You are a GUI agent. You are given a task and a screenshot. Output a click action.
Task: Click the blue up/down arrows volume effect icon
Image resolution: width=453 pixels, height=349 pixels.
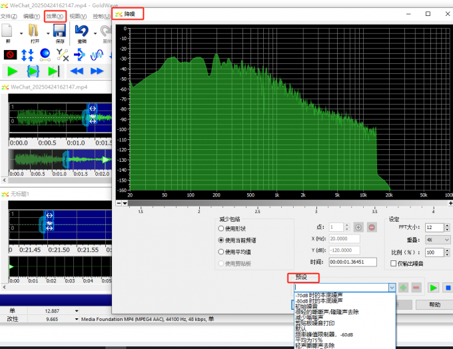pyautogui.click(x=27, y=55)
